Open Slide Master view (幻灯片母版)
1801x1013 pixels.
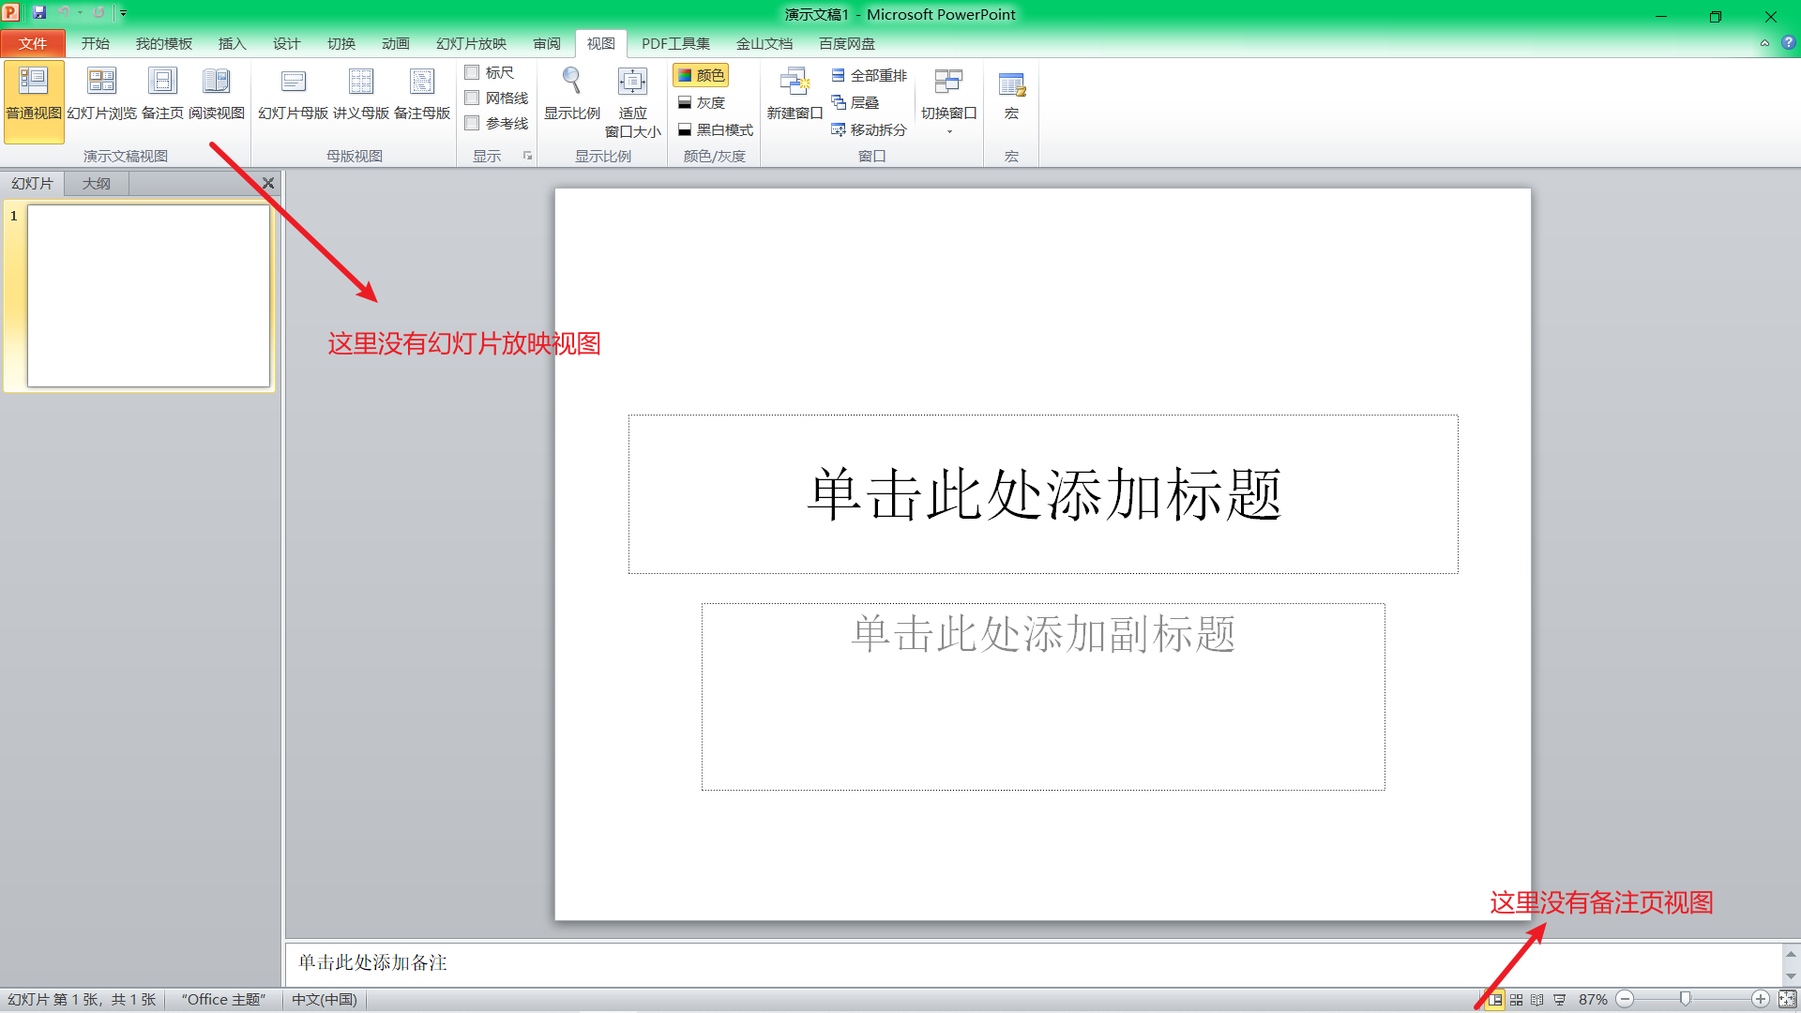(293, 93)
